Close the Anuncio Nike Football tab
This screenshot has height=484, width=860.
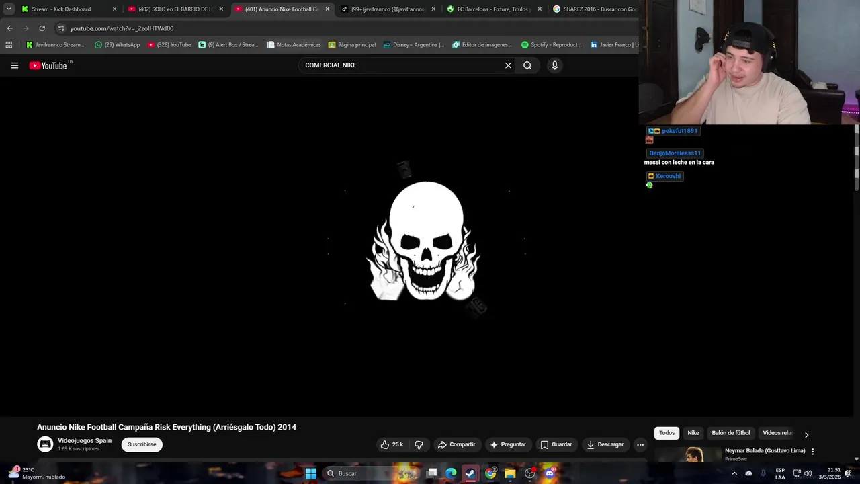[327, 9]
